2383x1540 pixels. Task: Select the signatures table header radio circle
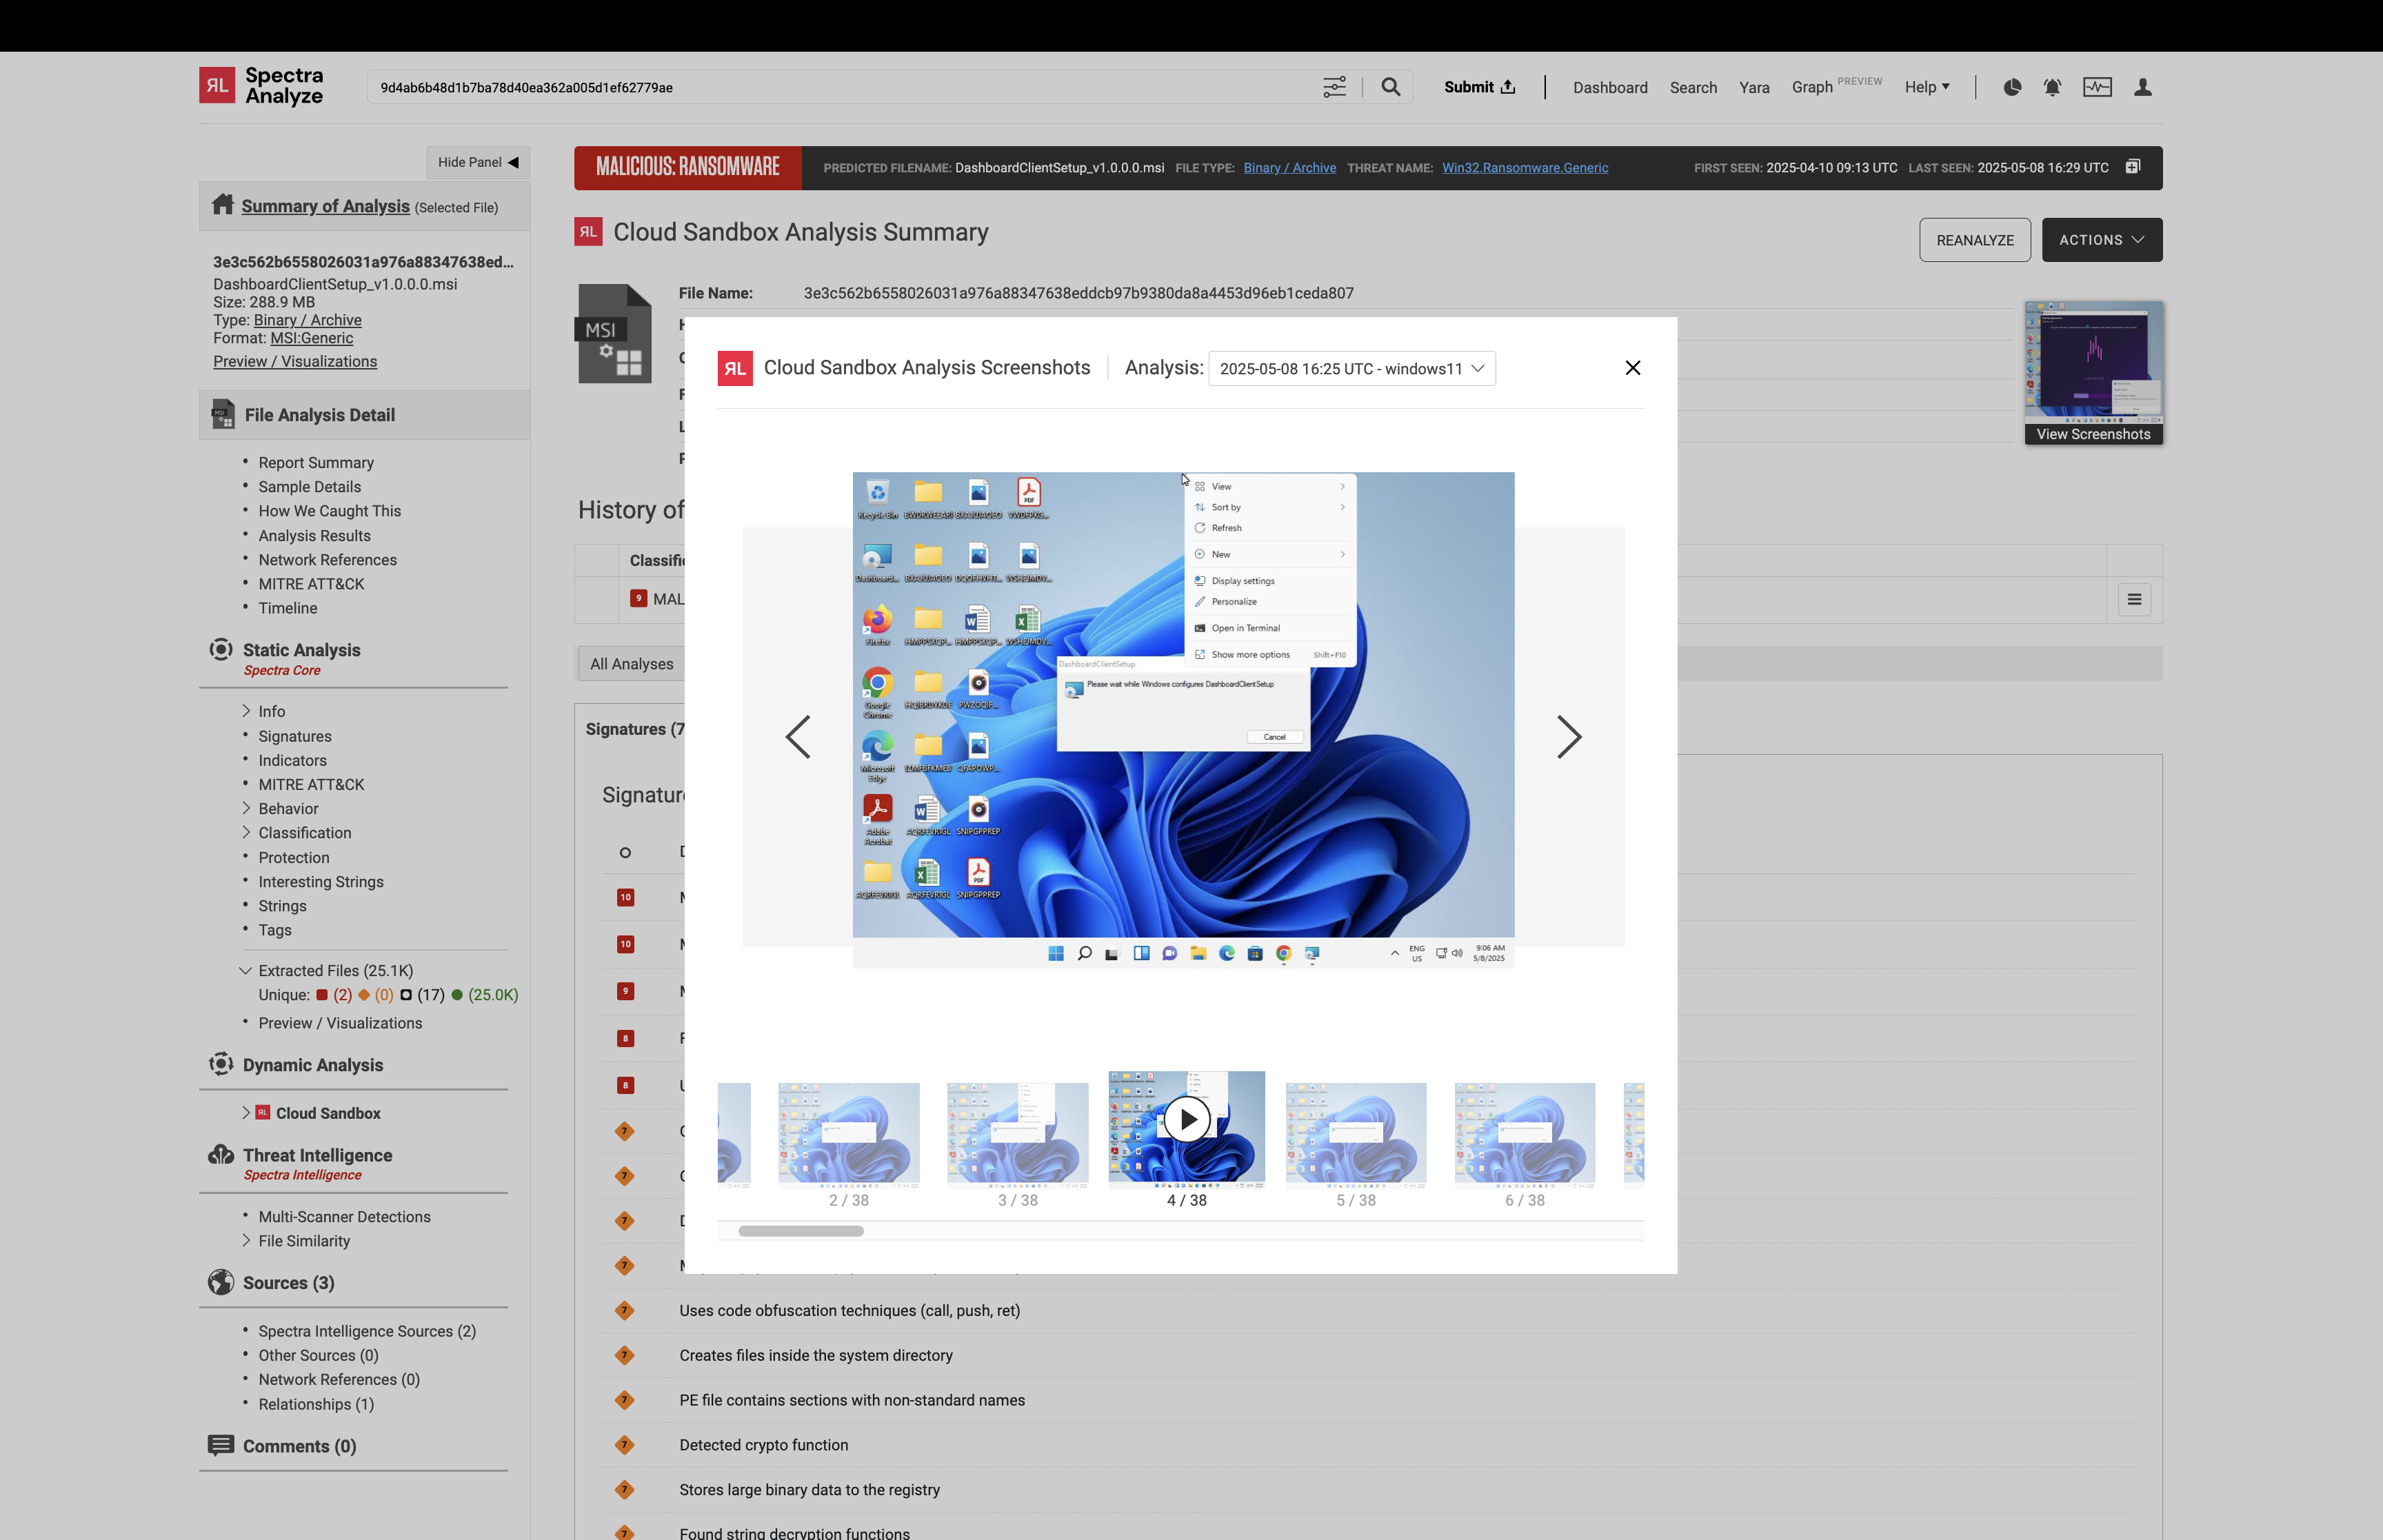click(x=625, y=852)
